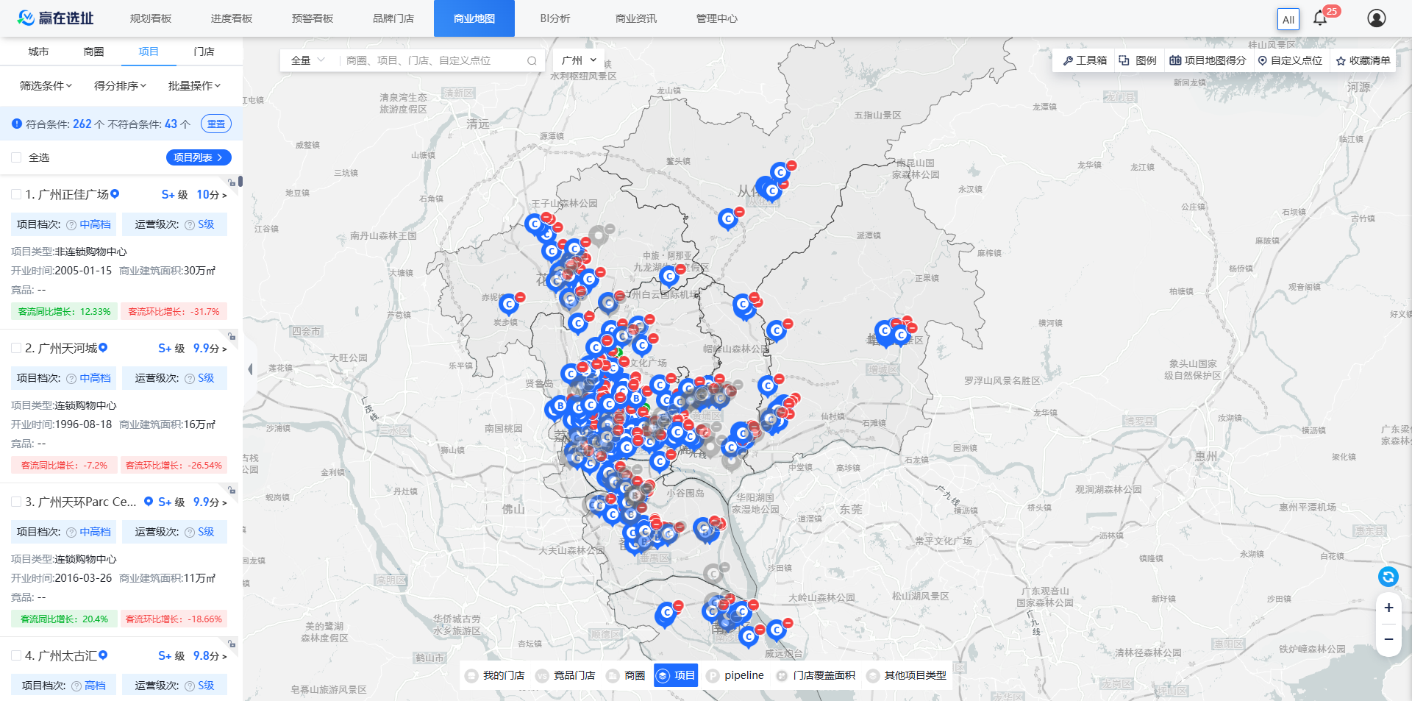Toggle the 门店覆盖面积 map layer
1412x701 pixels.
coord(816,675)
